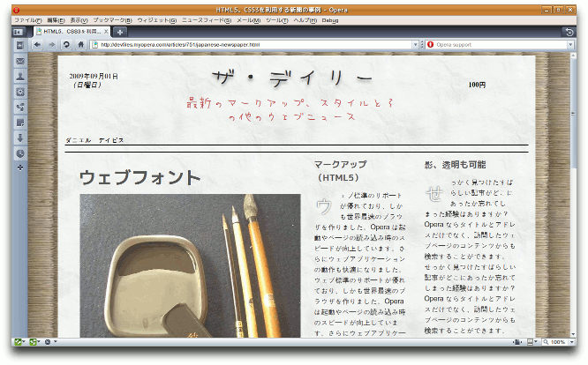Open the メール (Mail) menu
The width and height of the screenshot is (588, 365).
(248, 20)
